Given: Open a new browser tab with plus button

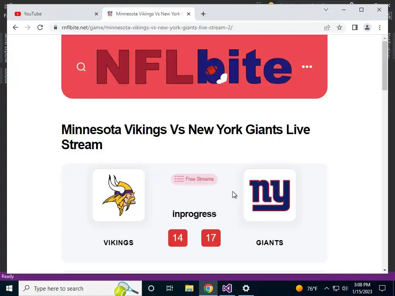Looking at the screenshot, I should click(203, 14).
